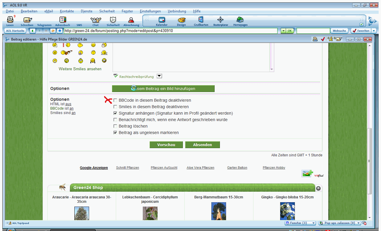Screen dimensions: 381x231
Task: Open the Pop-ups zulassen dropdown
Action: click(340, 223)
